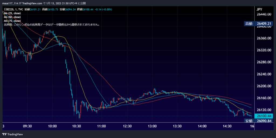Click the 16 date label on time axis
This screenshot has width=276, height=138.
point(252,126)
